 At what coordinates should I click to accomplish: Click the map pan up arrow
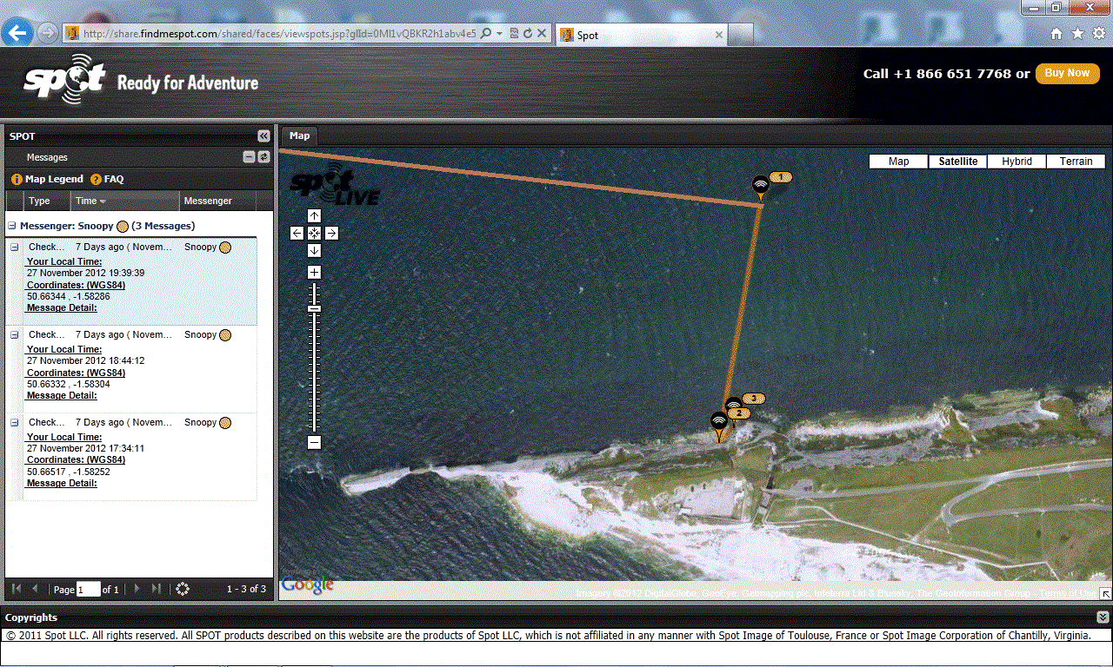[314, 215]
